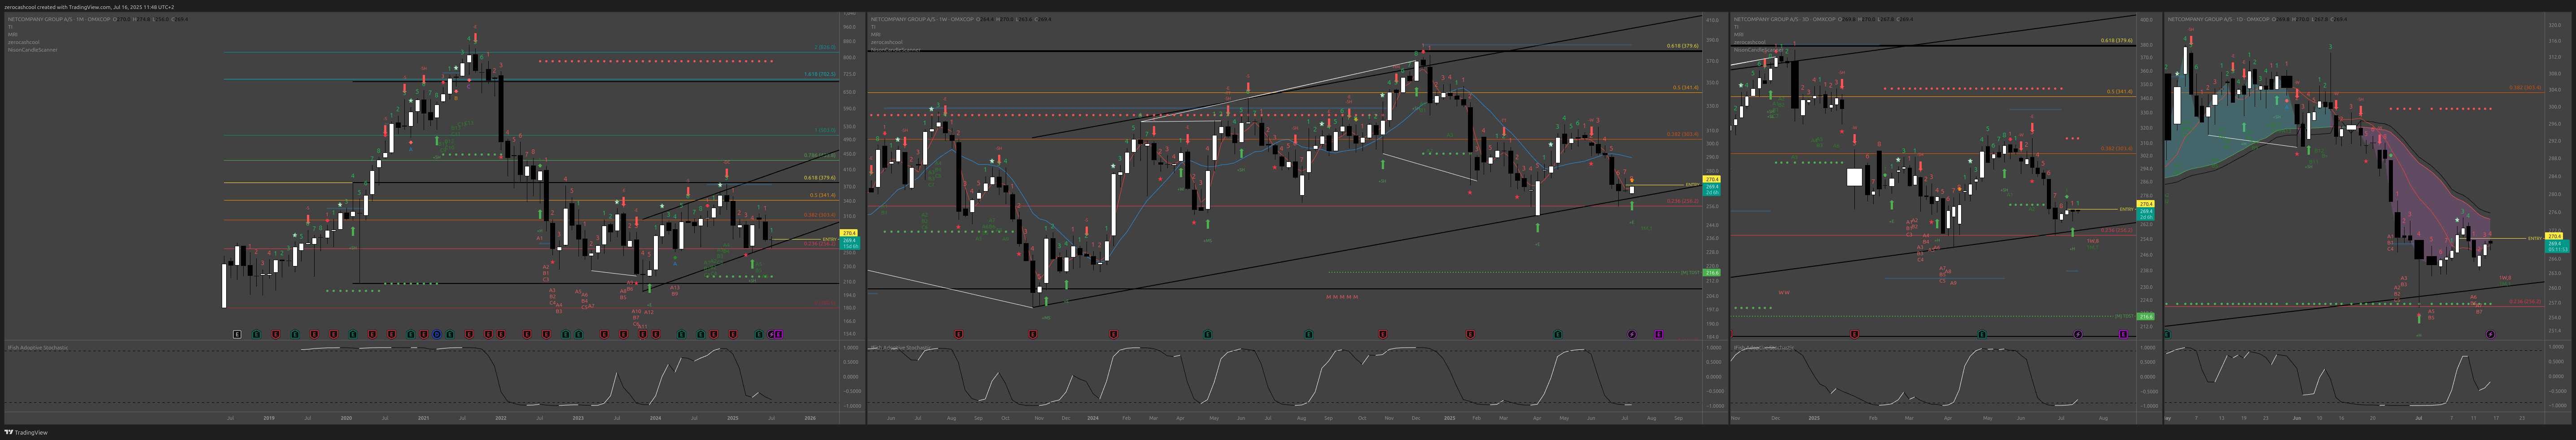Click the ENTRY label on 3D chart
The height and width of the screenshot is (440, 2576).
point(2127,209)
